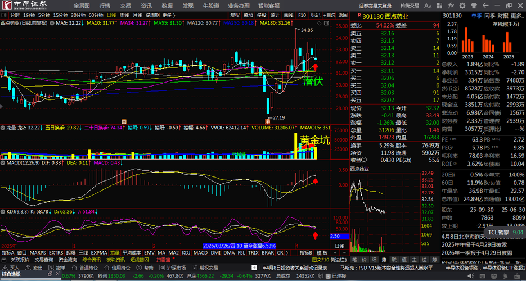Switch chart to 周线 weekly
Image resolution: width=526 pixels, height=281 pixels.
124,15
